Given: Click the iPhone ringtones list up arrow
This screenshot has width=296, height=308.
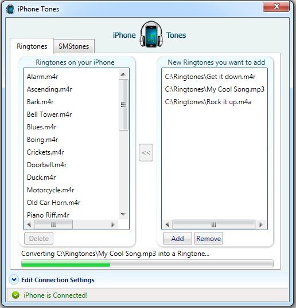Looking at the screenshot, I should point(123,74).
